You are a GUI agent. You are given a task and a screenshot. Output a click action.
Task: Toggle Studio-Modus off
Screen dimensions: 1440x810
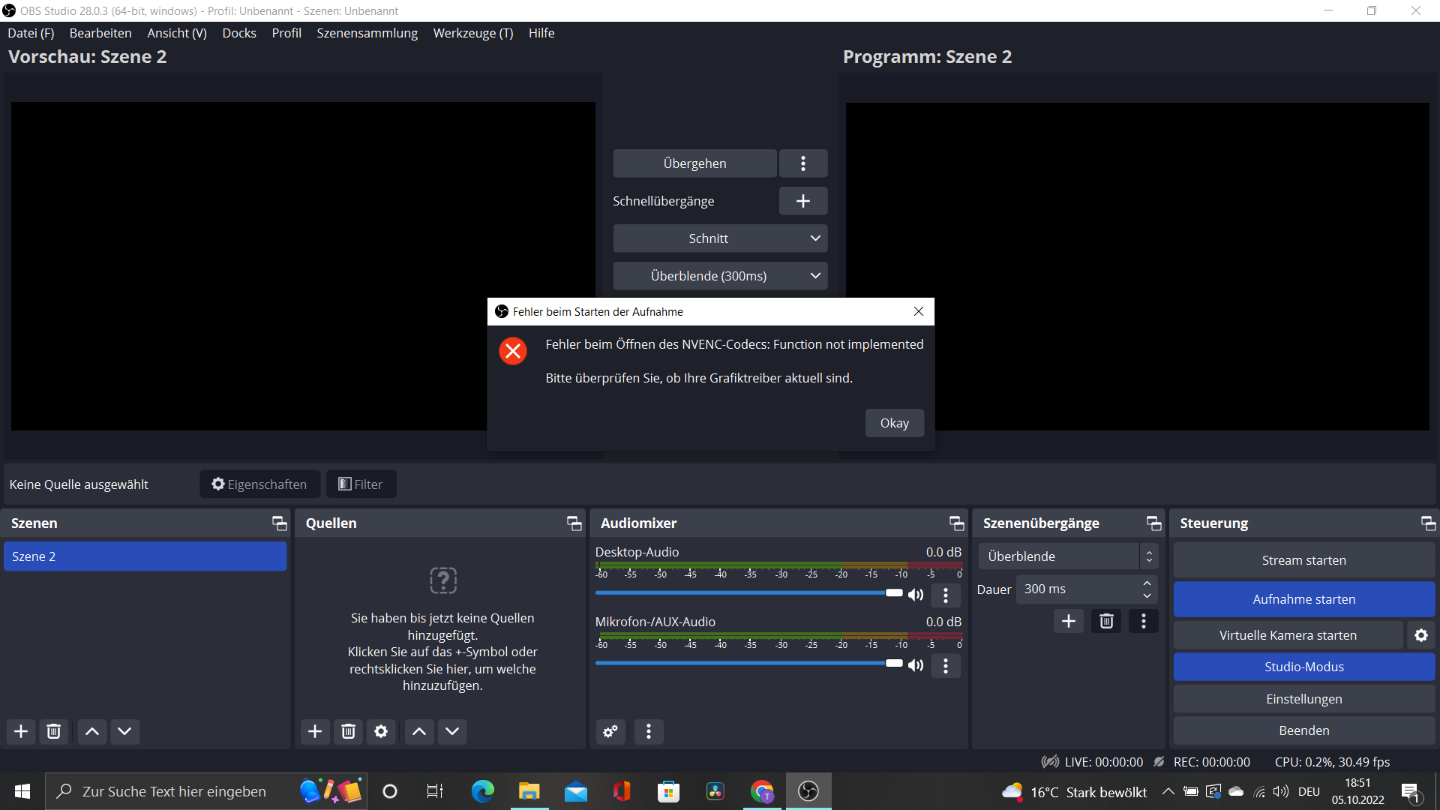1304,667
